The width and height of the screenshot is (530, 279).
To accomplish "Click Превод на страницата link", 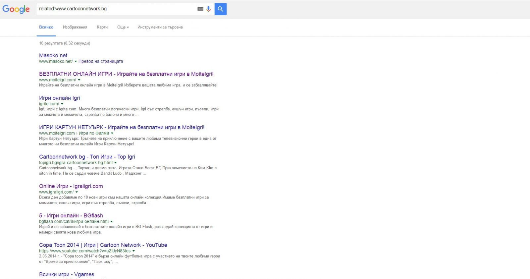I will click(101, 61).
